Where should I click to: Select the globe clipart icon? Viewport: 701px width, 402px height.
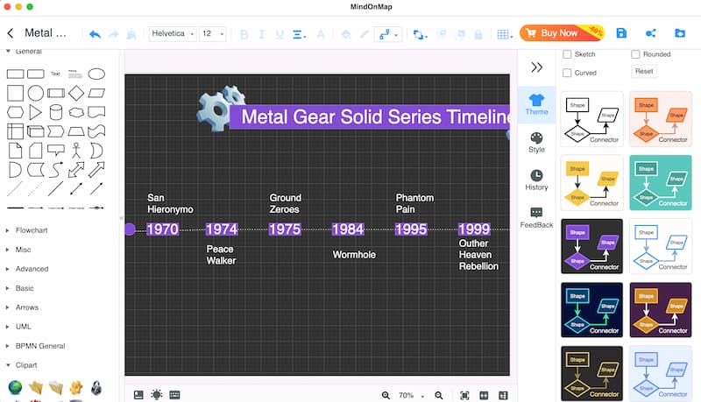(15, 387)
